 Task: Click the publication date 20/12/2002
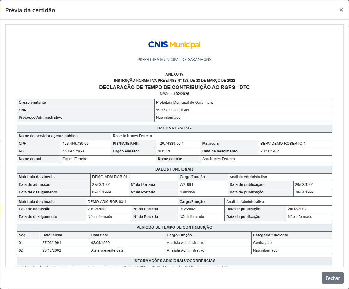pyautogui.click(x=297, y=209)
